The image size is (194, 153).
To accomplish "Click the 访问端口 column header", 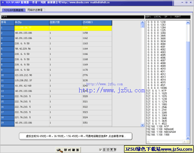I will tap(97, 23).
